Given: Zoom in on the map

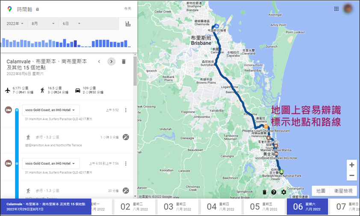Looking at the screenshot, I should (352, 165).
